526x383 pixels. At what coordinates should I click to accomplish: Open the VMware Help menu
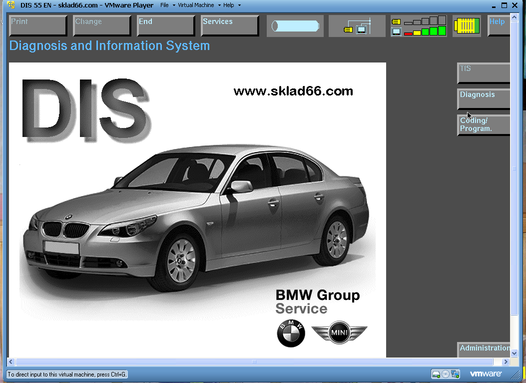[229, 5]
